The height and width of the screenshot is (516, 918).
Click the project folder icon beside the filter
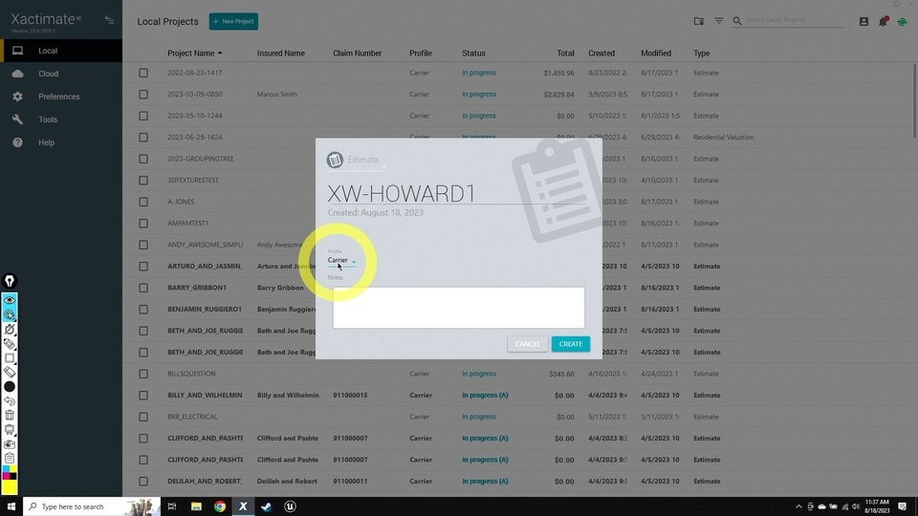coord(699,21)
